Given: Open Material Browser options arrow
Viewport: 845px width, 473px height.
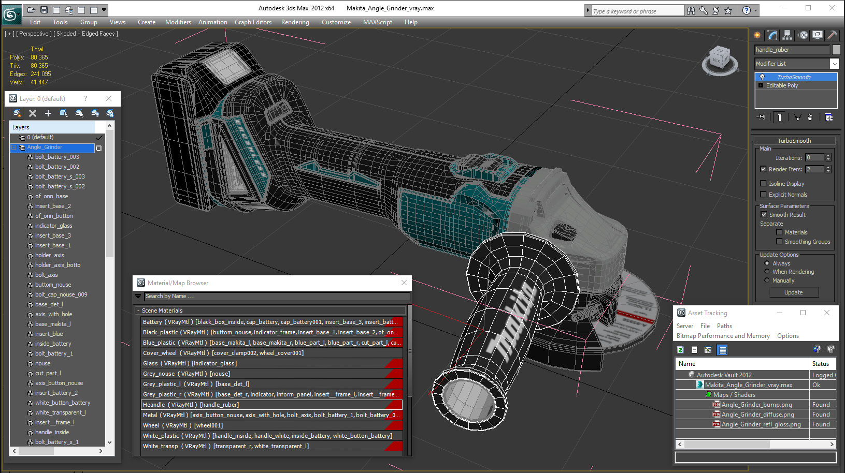Looking at the screenshot, I should point(138,297).
